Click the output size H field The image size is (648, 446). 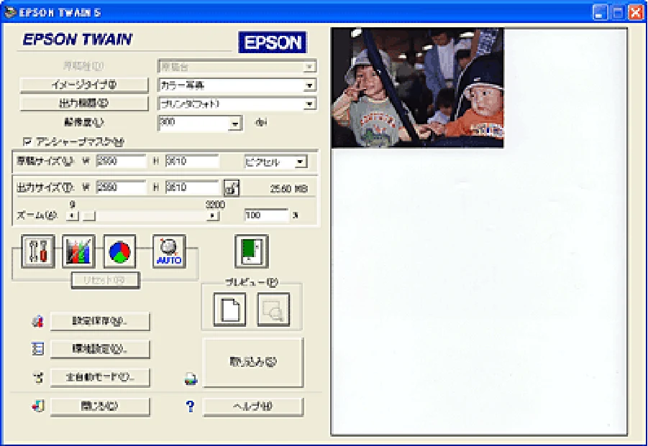[x=192, y=187]
